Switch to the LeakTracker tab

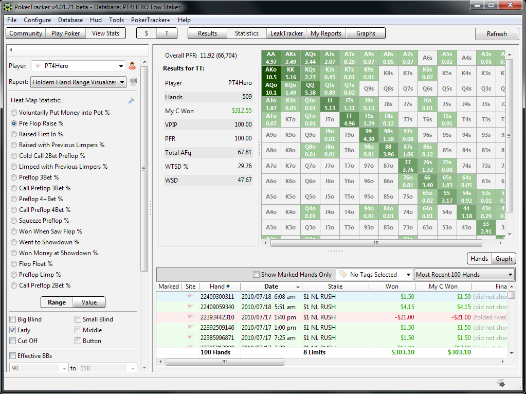tap(286, 33)
